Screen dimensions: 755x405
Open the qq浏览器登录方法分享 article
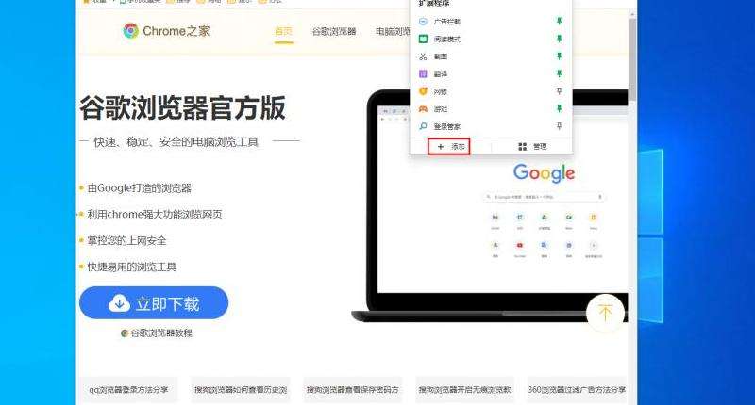[128, 390]
